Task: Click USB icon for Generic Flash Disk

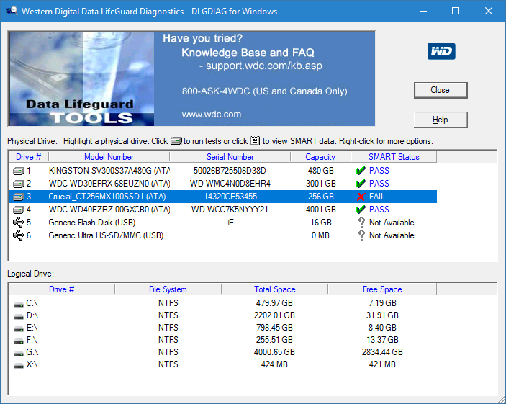Action: (x=19, y=223)
